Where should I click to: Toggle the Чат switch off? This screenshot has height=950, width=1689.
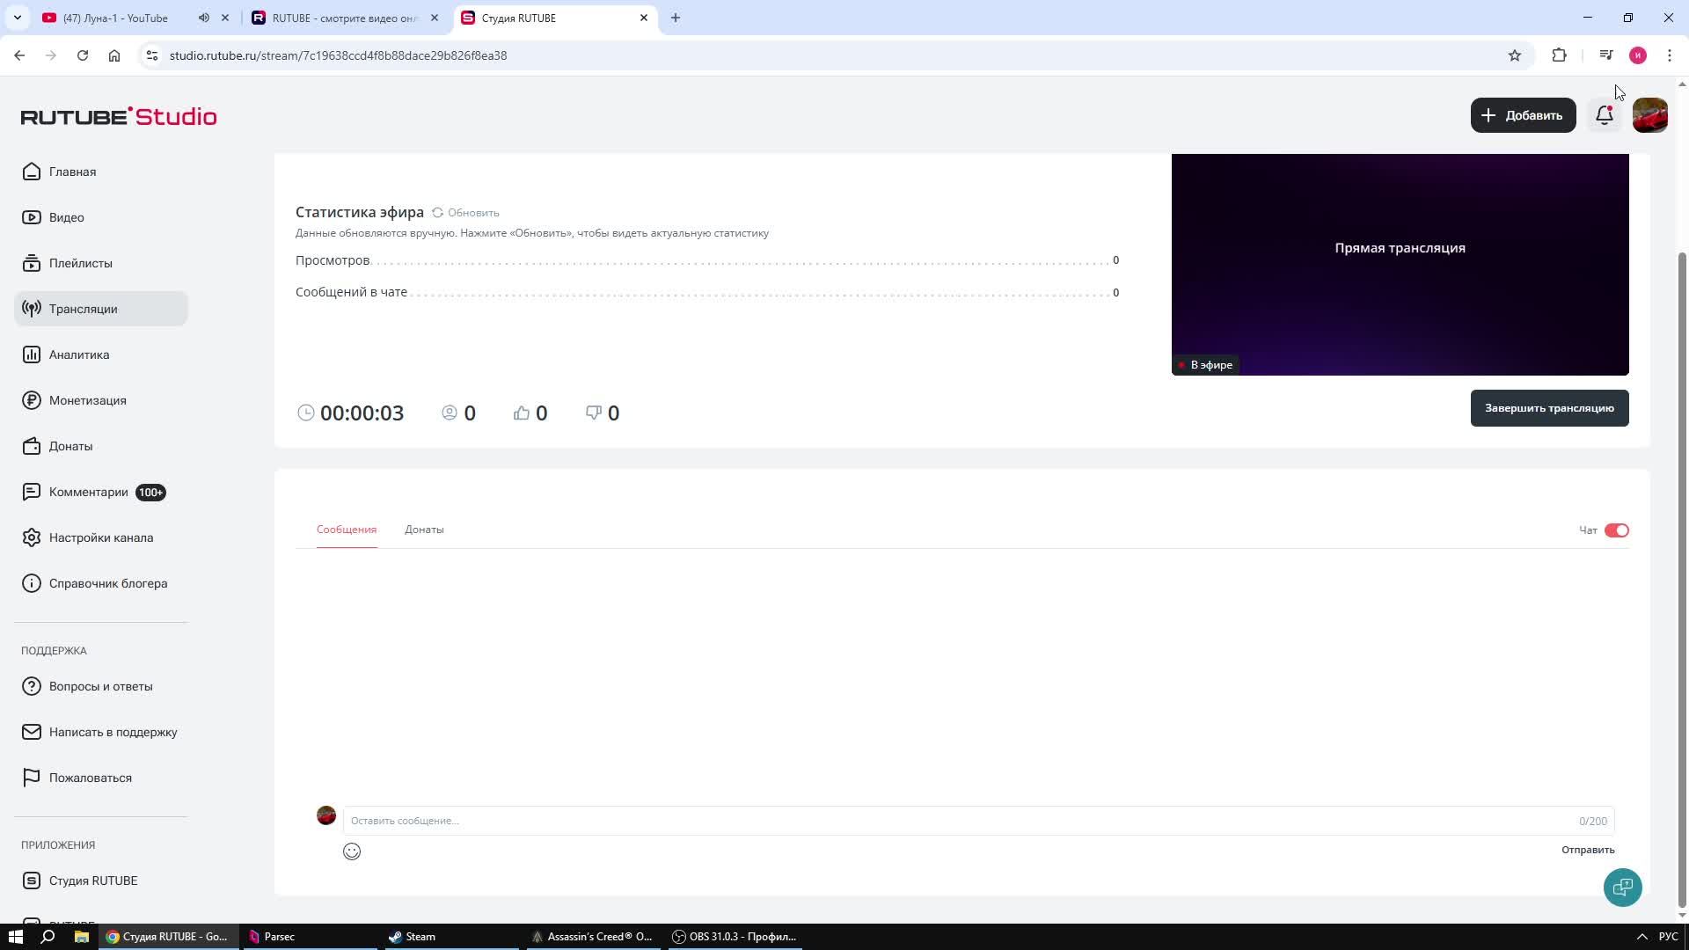point(1616,530)
